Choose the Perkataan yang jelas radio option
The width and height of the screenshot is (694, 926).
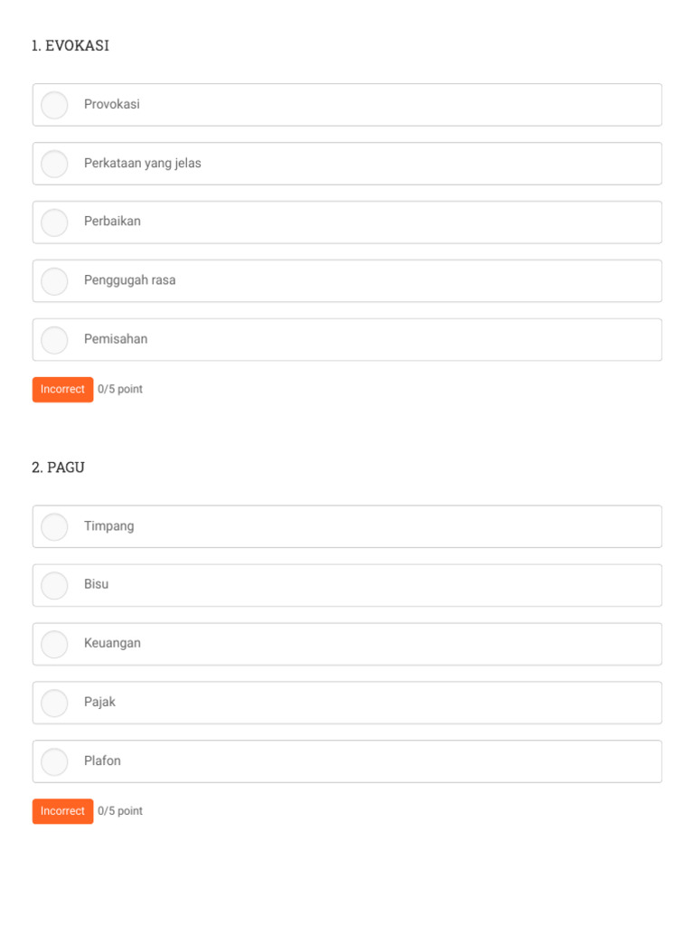click(x=54, y=164)
